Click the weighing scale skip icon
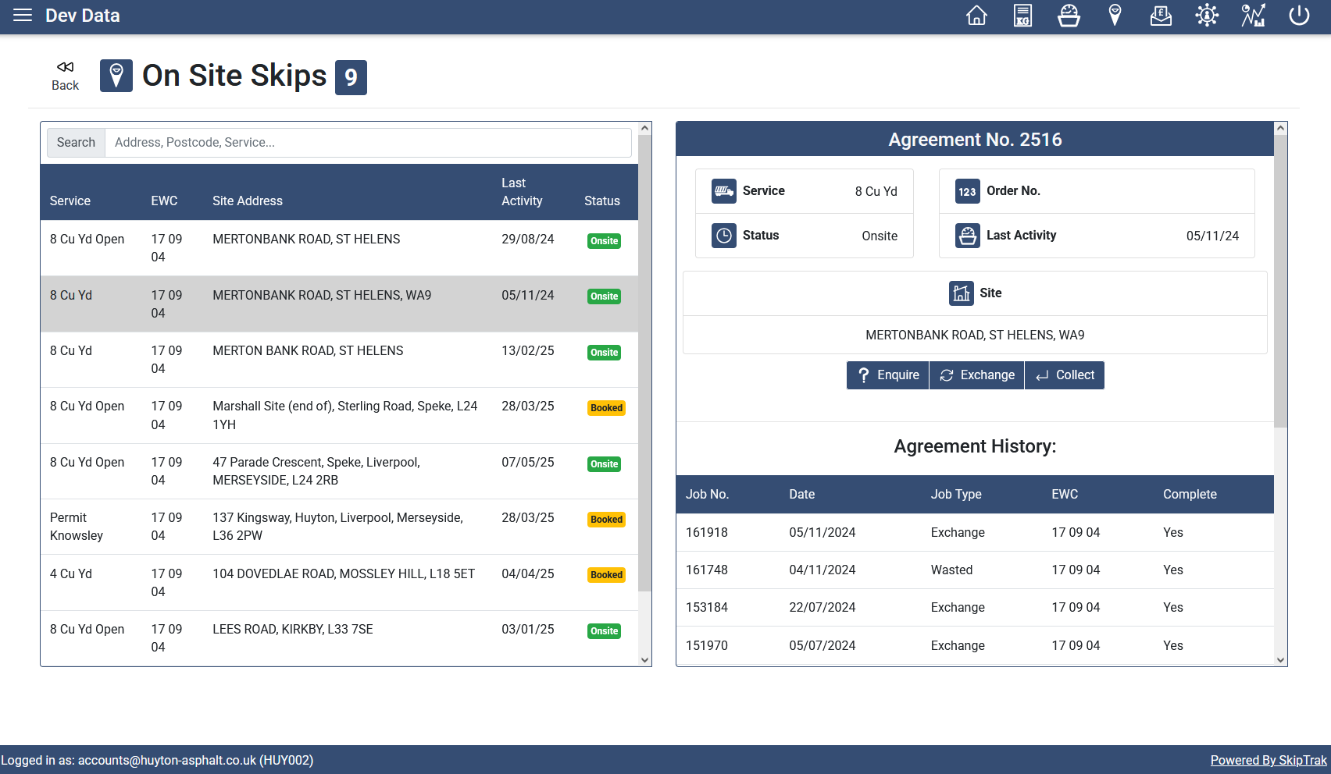 click(x=1069, y=16)
